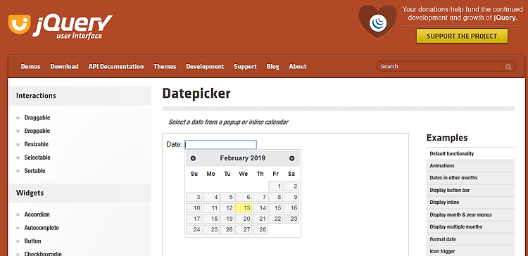Pick February 22 in the calendar

click(x=275, y=219)
